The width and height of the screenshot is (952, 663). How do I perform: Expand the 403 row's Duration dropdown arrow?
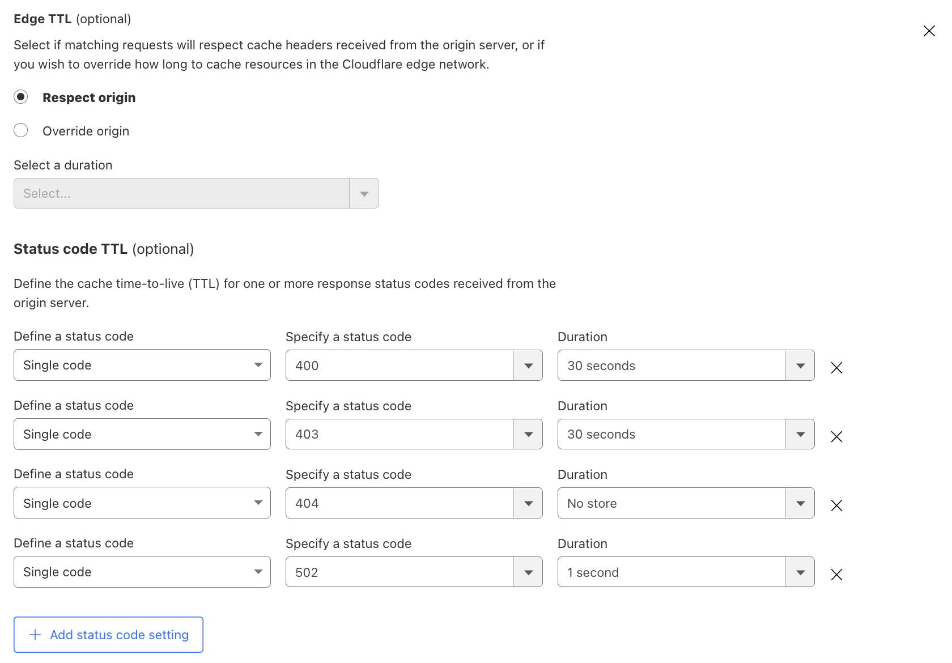(800, 434)
